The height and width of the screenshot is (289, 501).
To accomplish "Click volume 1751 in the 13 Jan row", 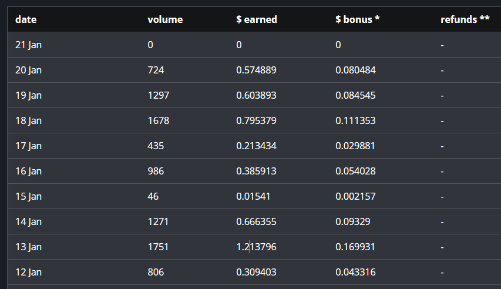I will point(158,247).
